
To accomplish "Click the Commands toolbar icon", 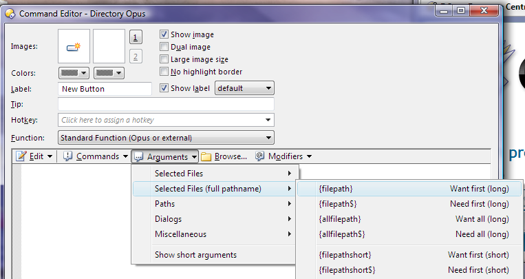I will (x=68, y=156).
